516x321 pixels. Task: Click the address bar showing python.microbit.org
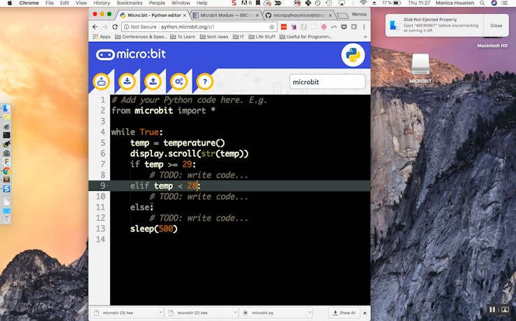pos(199,27)
